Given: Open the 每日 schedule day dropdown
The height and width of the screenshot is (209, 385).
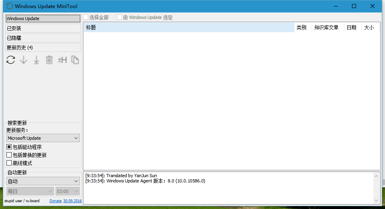Looking at the screenshot, I should tap(30, 191).
